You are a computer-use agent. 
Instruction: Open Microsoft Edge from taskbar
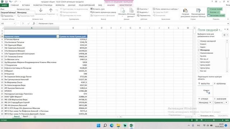pos(112,125)
